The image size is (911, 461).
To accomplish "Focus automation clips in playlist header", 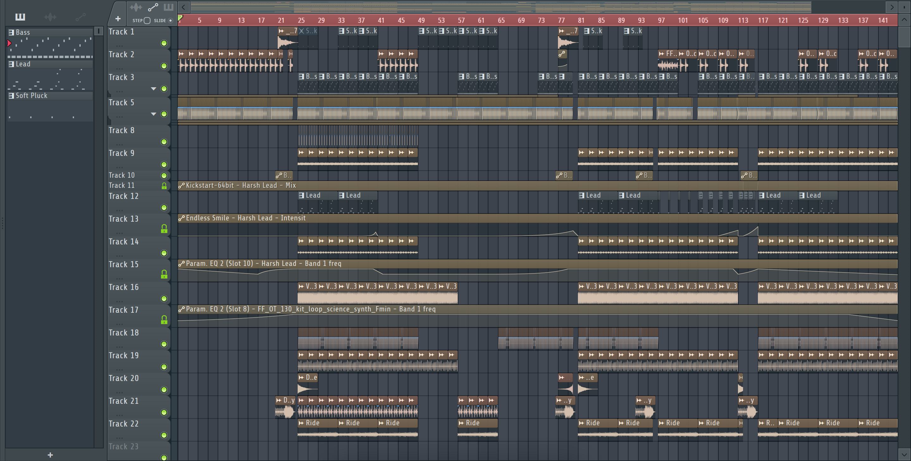I will coord(153,7).
